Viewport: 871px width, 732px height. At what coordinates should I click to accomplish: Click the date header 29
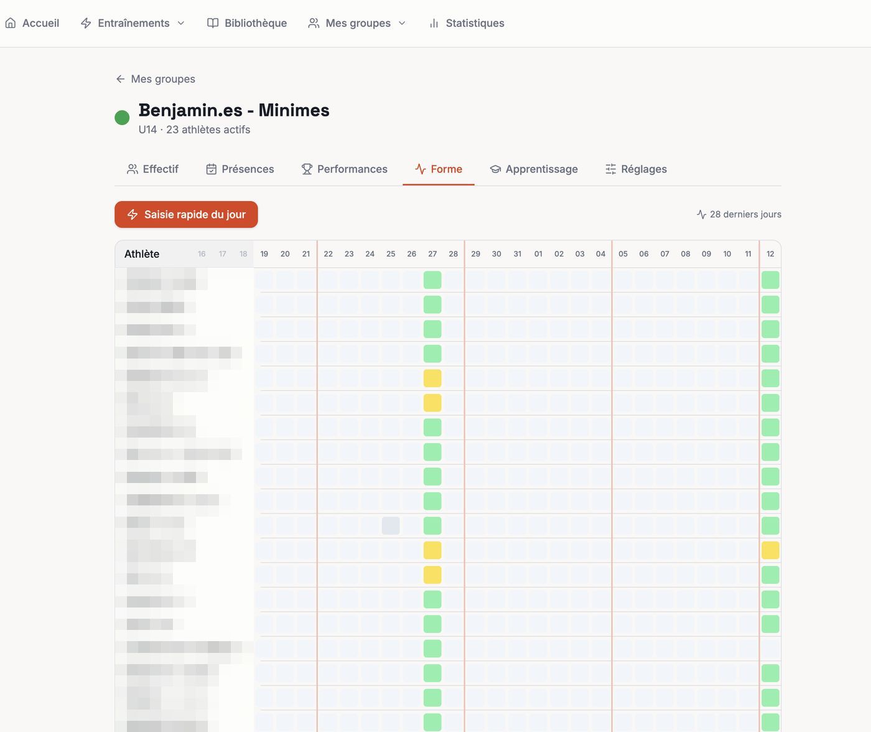coord(476,254)
